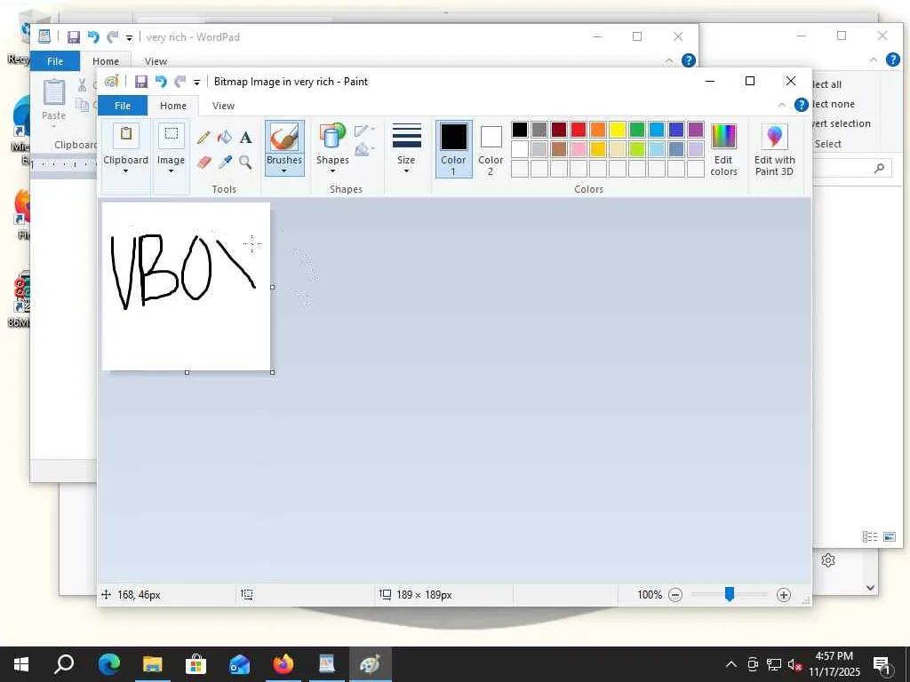Click the Save icon in Paint title bar
This screenshot has width=910, height=682.
click(x=141, y=82)
